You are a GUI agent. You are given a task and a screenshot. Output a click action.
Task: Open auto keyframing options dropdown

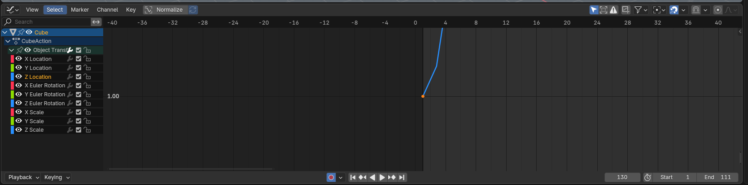[x=341, y=177]
